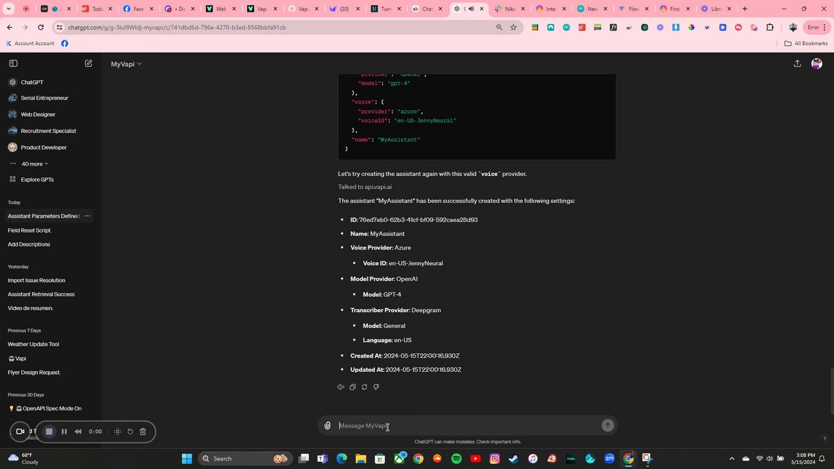Delete the recording with trash icon
834x469 pixels.
tap(143, 431)
